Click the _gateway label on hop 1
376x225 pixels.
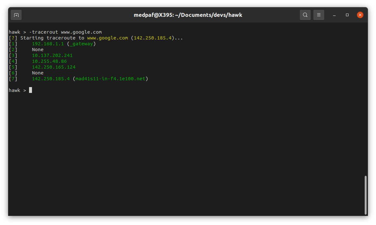click(81, 43)
